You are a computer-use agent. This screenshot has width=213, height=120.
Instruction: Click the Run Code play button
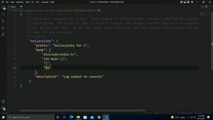(x=202, y=7)
